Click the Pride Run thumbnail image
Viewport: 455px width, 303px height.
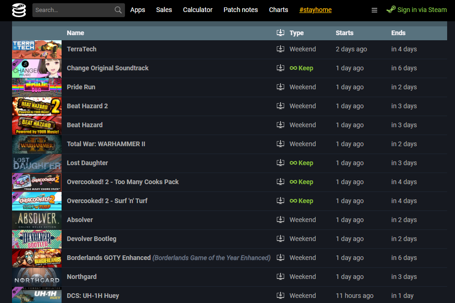pyautogui.click(x=37, y=87)
